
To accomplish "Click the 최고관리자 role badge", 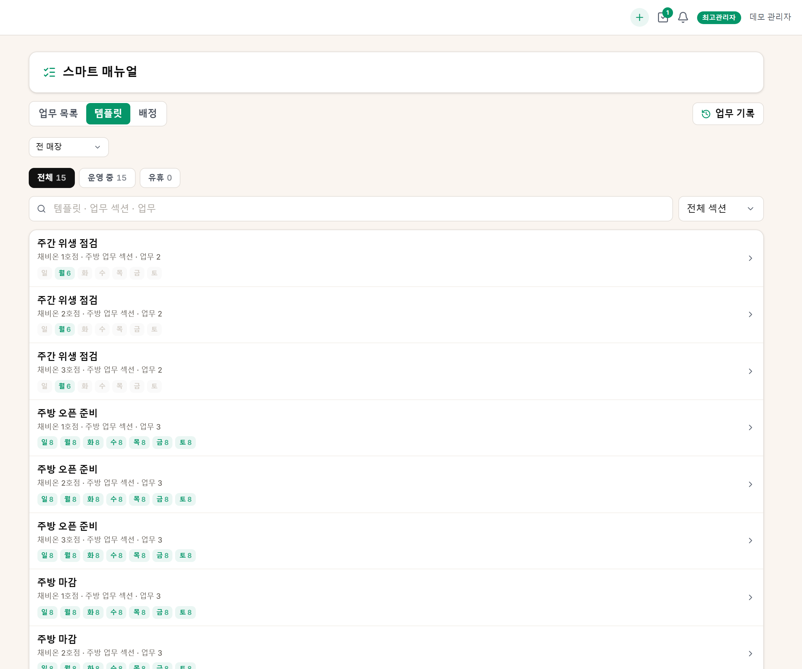I will tap(719, 17).
